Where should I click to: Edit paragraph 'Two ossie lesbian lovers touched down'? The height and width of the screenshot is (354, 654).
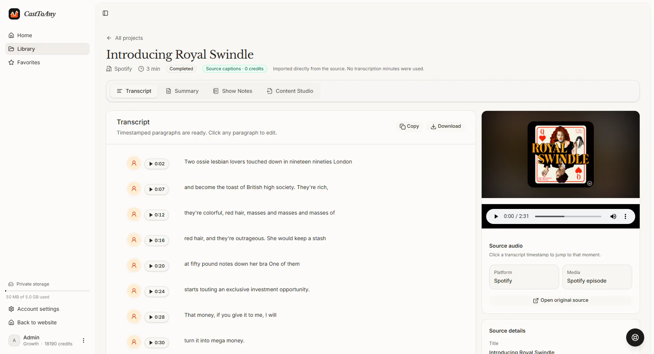coord(268,162)
